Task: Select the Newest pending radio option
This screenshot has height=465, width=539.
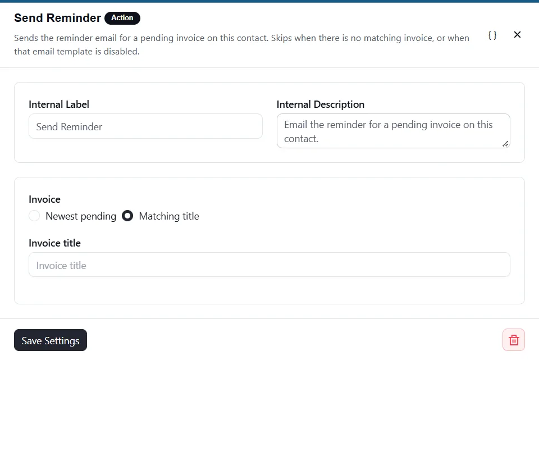Action: (34, 216)
